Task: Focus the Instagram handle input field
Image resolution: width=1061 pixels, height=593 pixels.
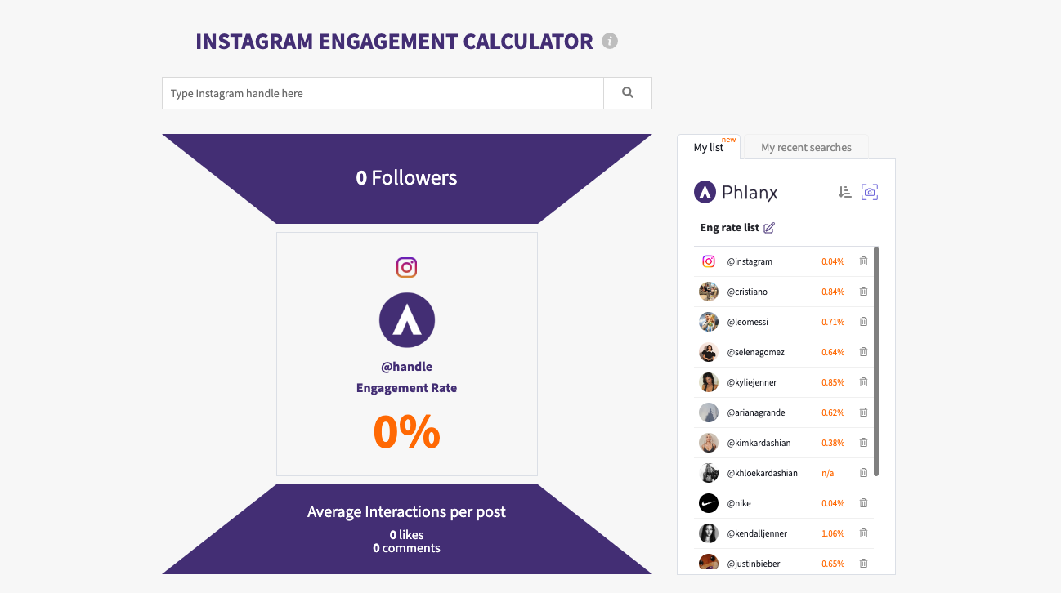Action: 383,93
